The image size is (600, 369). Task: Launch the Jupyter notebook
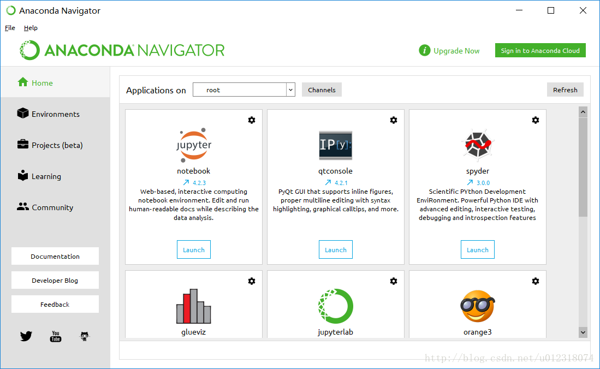coord(194,249)
